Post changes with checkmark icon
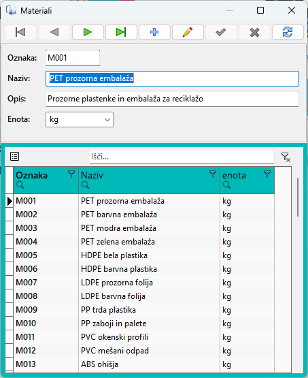Screen dimensions: 308x378 (221, 32)
